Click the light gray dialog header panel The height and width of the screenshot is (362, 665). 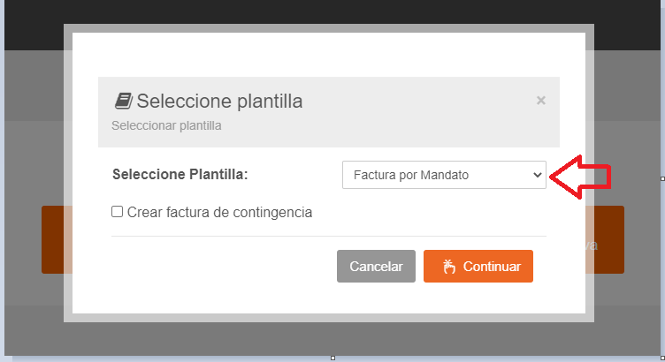[x=329, y=112]
